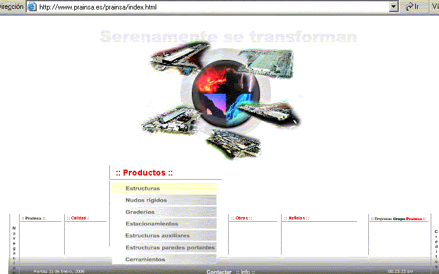Image resolution: width=439 pixels, height=274 pixels.
Task: Click the vertical Créditos label
Action: tap(436, 248)
